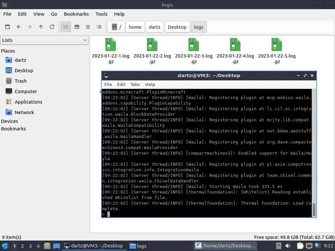
Task: Click the removable media eject tray icon
Action: [278, 246]
